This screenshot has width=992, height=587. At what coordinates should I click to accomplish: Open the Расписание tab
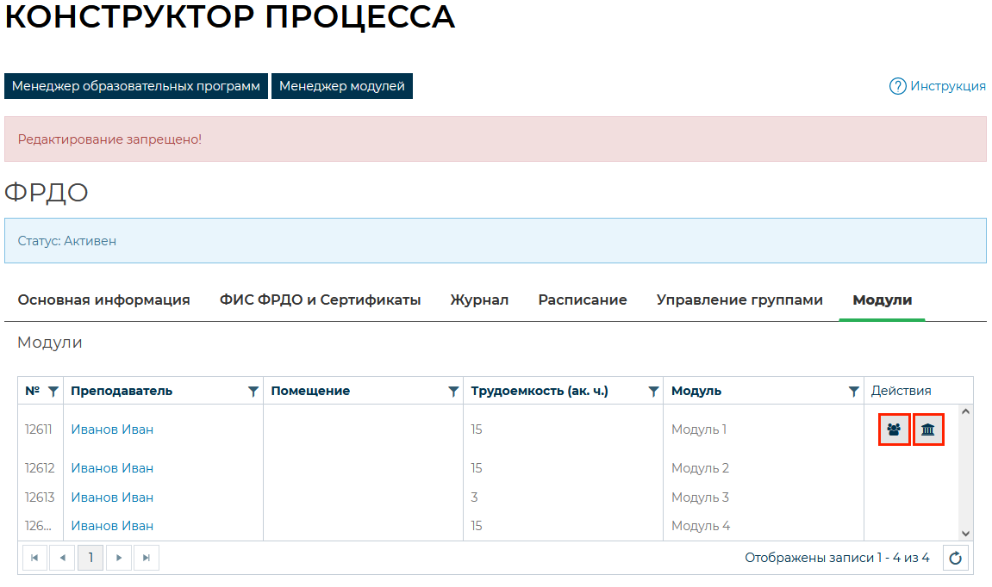583,300
